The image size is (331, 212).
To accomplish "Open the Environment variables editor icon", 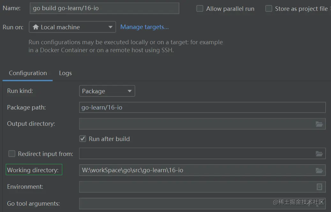I will point(319,187).
